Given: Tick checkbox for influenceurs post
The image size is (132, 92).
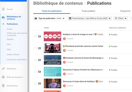Looking at the screenshot, I should point(35,72).
